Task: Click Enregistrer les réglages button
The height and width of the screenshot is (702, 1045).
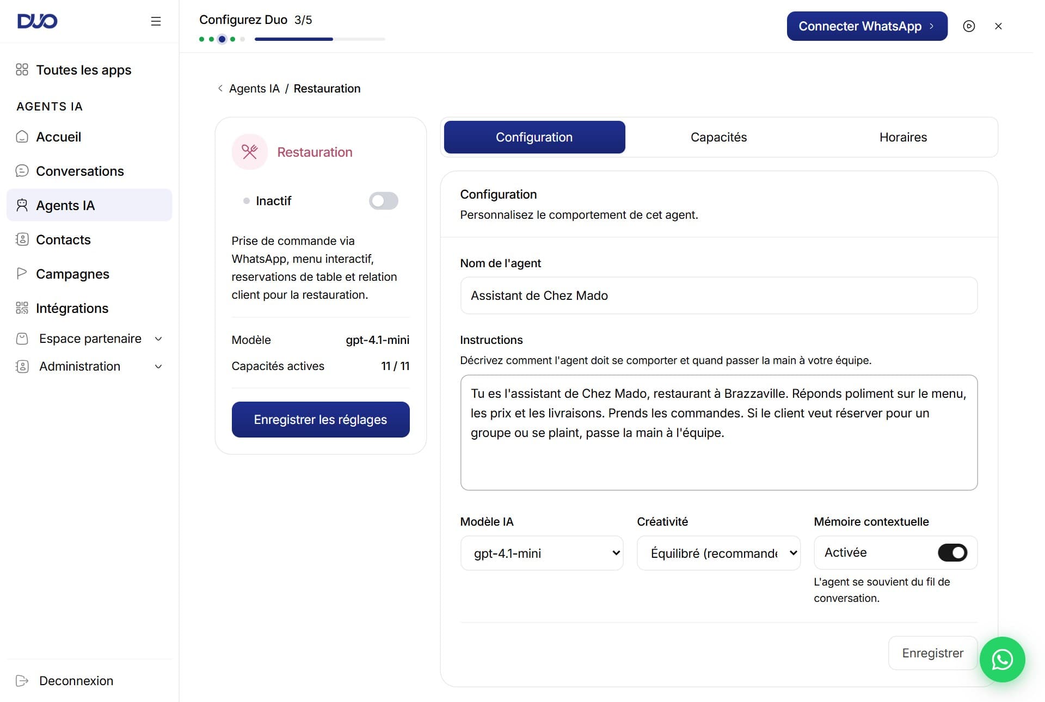Action: click(x=321, y=420)
